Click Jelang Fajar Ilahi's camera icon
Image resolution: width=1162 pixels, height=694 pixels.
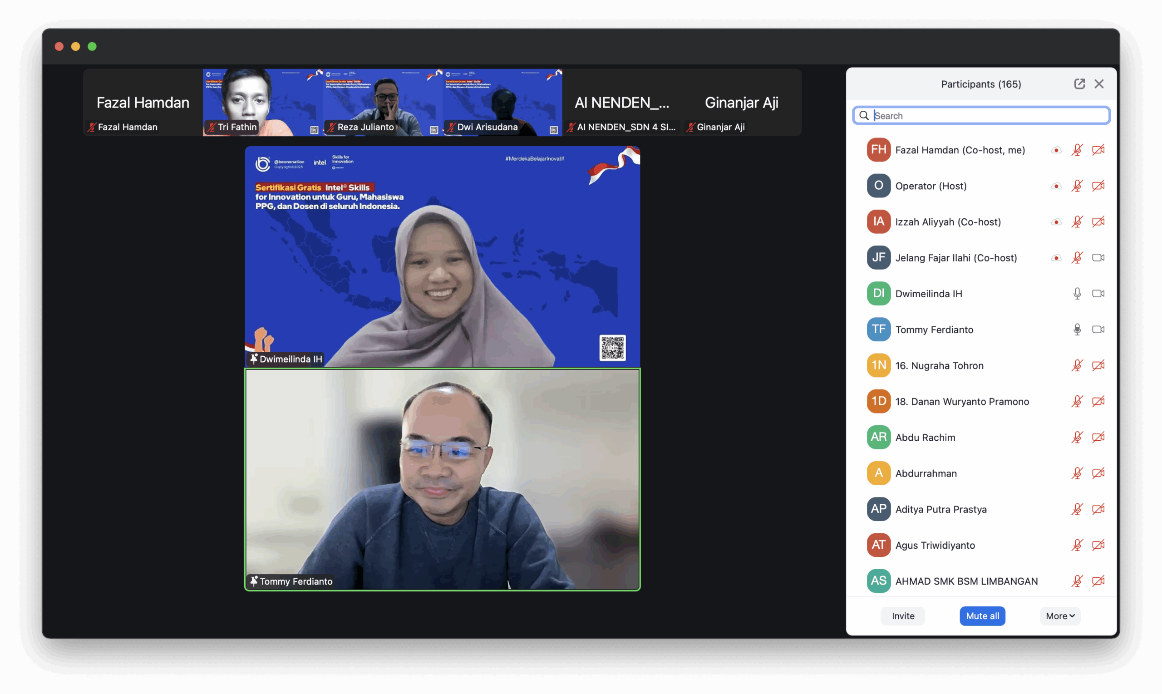point(1098,258)
